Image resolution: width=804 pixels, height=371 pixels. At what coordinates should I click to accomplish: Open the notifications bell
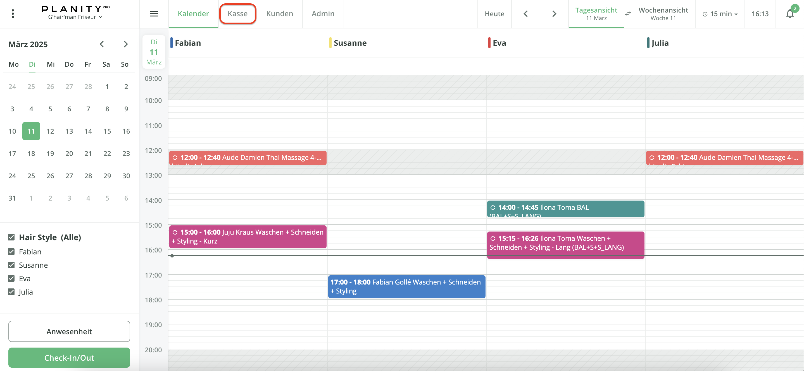click(790, 14)
